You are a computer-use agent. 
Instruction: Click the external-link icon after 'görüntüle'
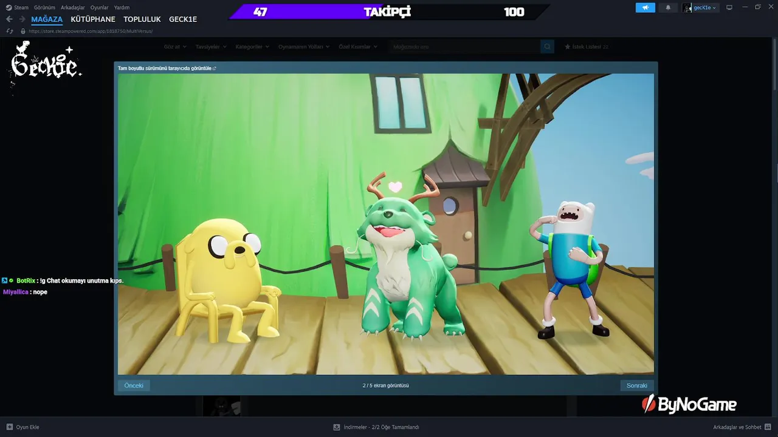215,69
